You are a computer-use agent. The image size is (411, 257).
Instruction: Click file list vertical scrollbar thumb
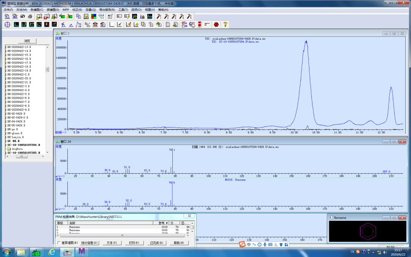point(48,70)
